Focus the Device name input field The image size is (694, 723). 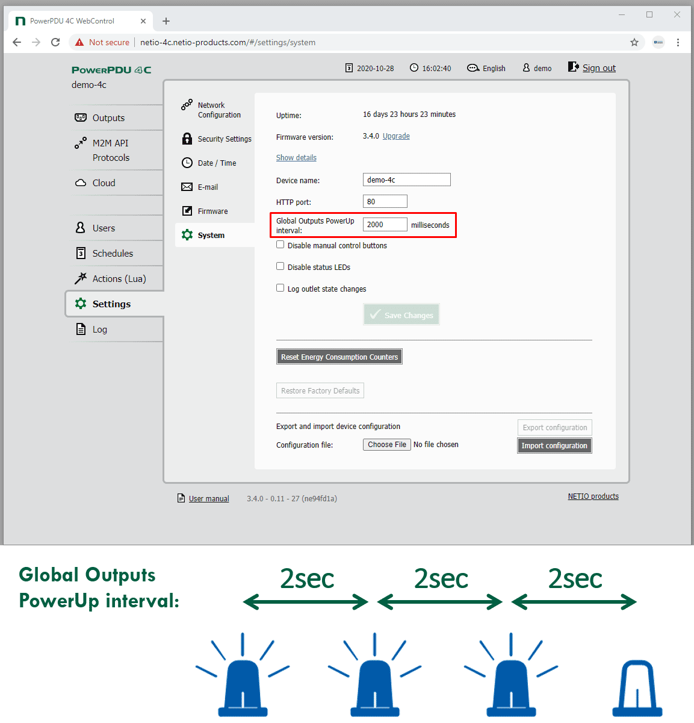(x=407, y=180)
